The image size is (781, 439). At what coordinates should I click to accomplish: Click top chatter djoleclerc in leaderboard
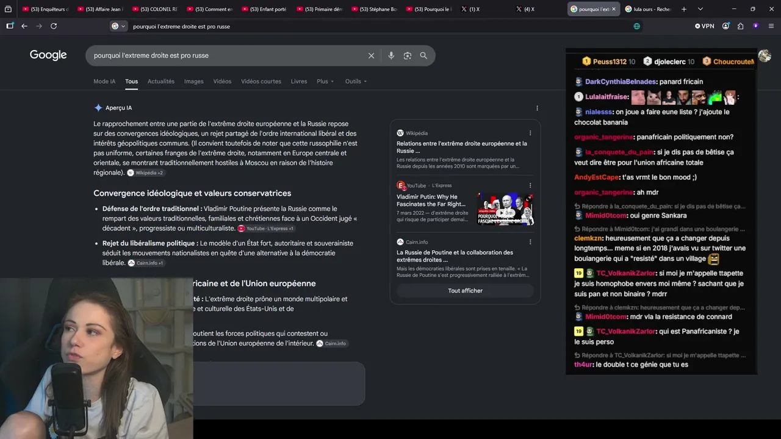coord(670,62)
